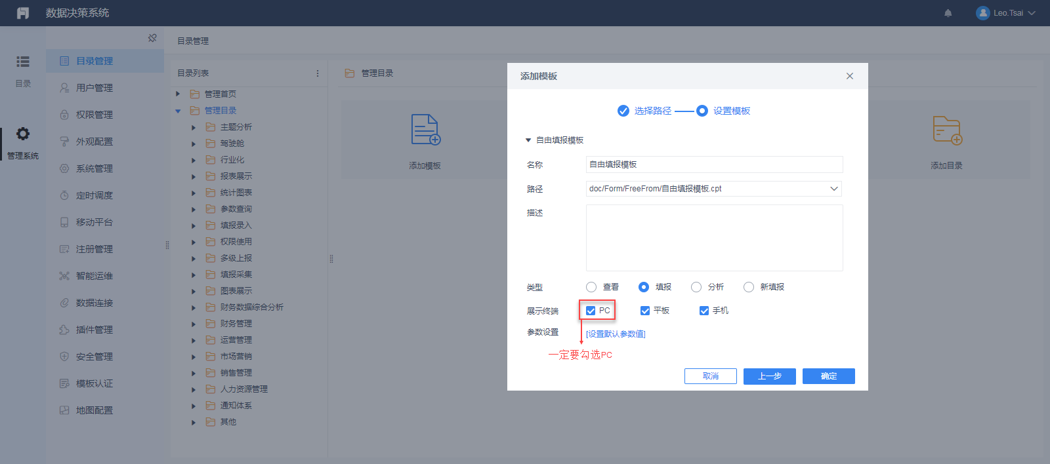This screenshot has width=1050, height=464.
Task: Toggle the 平板 checkbox
Action: (645, 311)
